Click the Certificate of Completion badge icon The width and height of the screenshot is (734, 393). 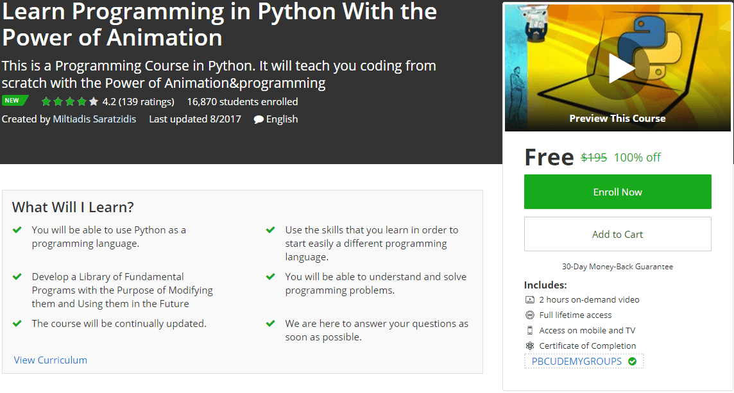coord(530,346)
